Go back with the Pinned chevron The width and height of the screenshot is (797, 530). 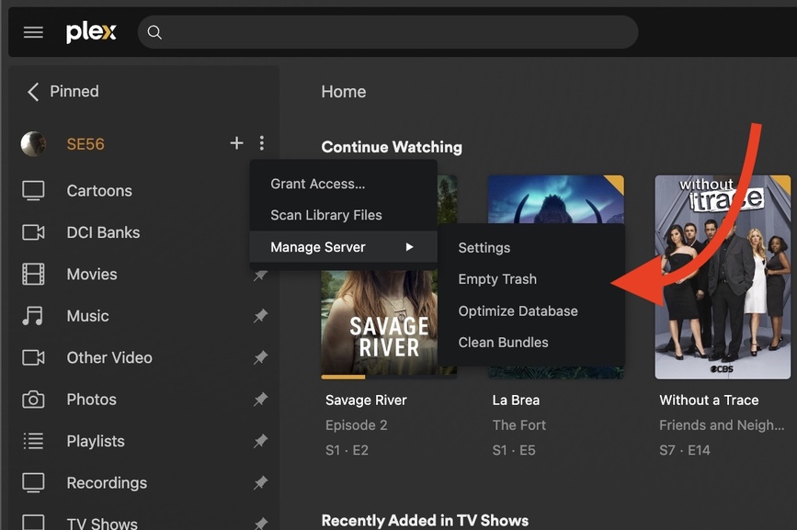coord(33,92)
